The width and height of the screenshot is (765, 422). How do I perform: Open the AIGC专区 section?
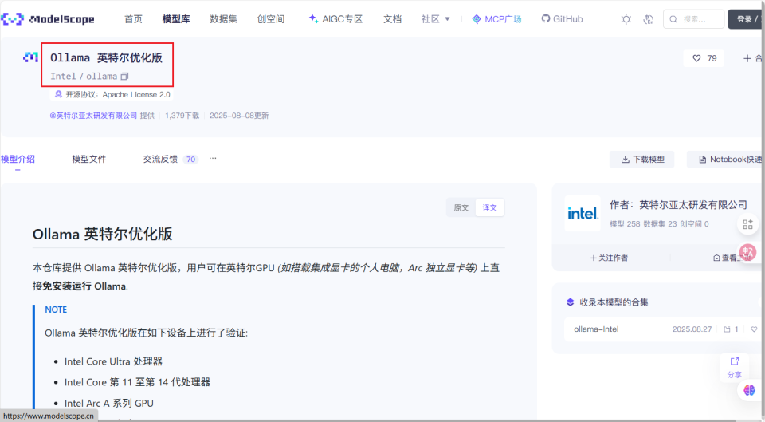[335, 19]
